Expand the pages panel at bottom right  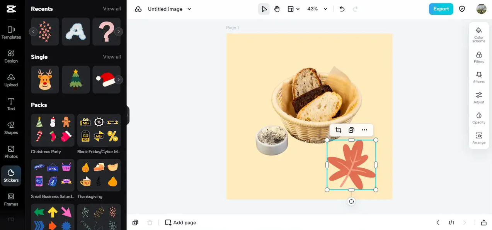(483, 223)
